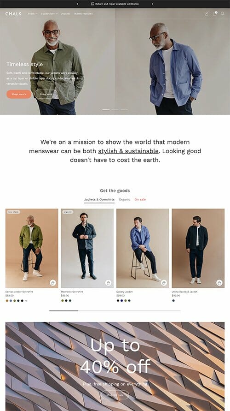Expand the Collections dropdown menu

click(49, 14)
